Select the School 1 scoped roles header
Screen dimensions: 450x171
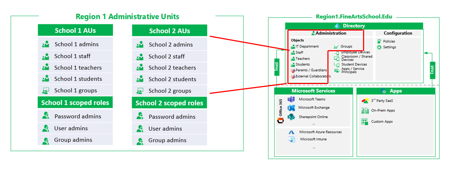pyautogui.click(x=75, y=103)
